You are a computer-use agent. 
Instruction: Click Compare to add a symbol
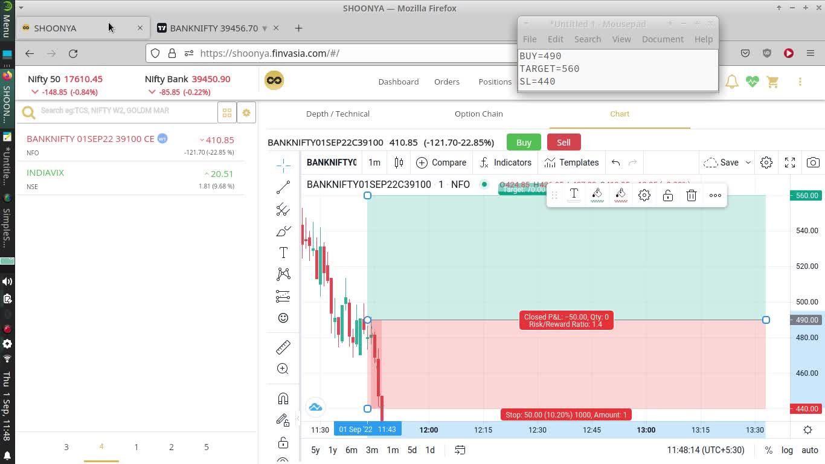(441, 163)
